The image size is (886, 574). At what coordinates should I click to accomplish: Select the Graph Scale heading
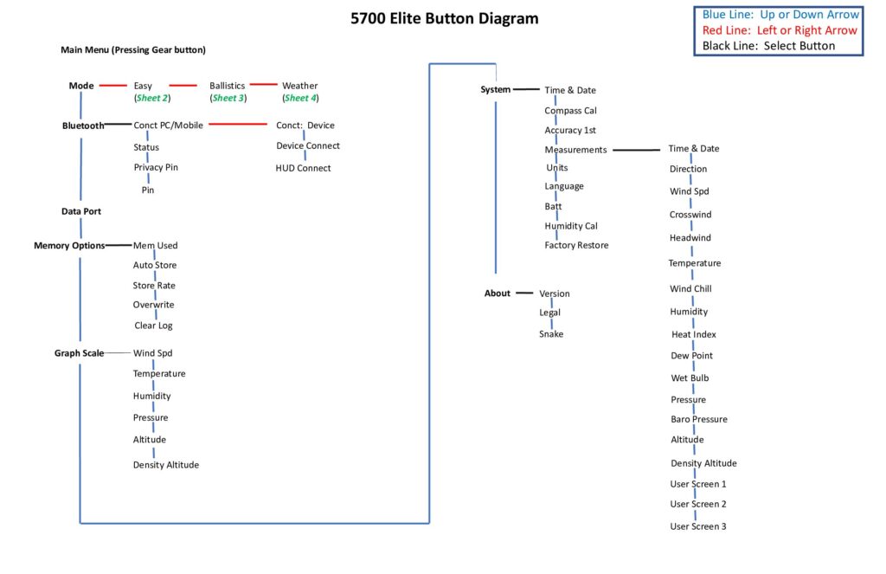79,353
